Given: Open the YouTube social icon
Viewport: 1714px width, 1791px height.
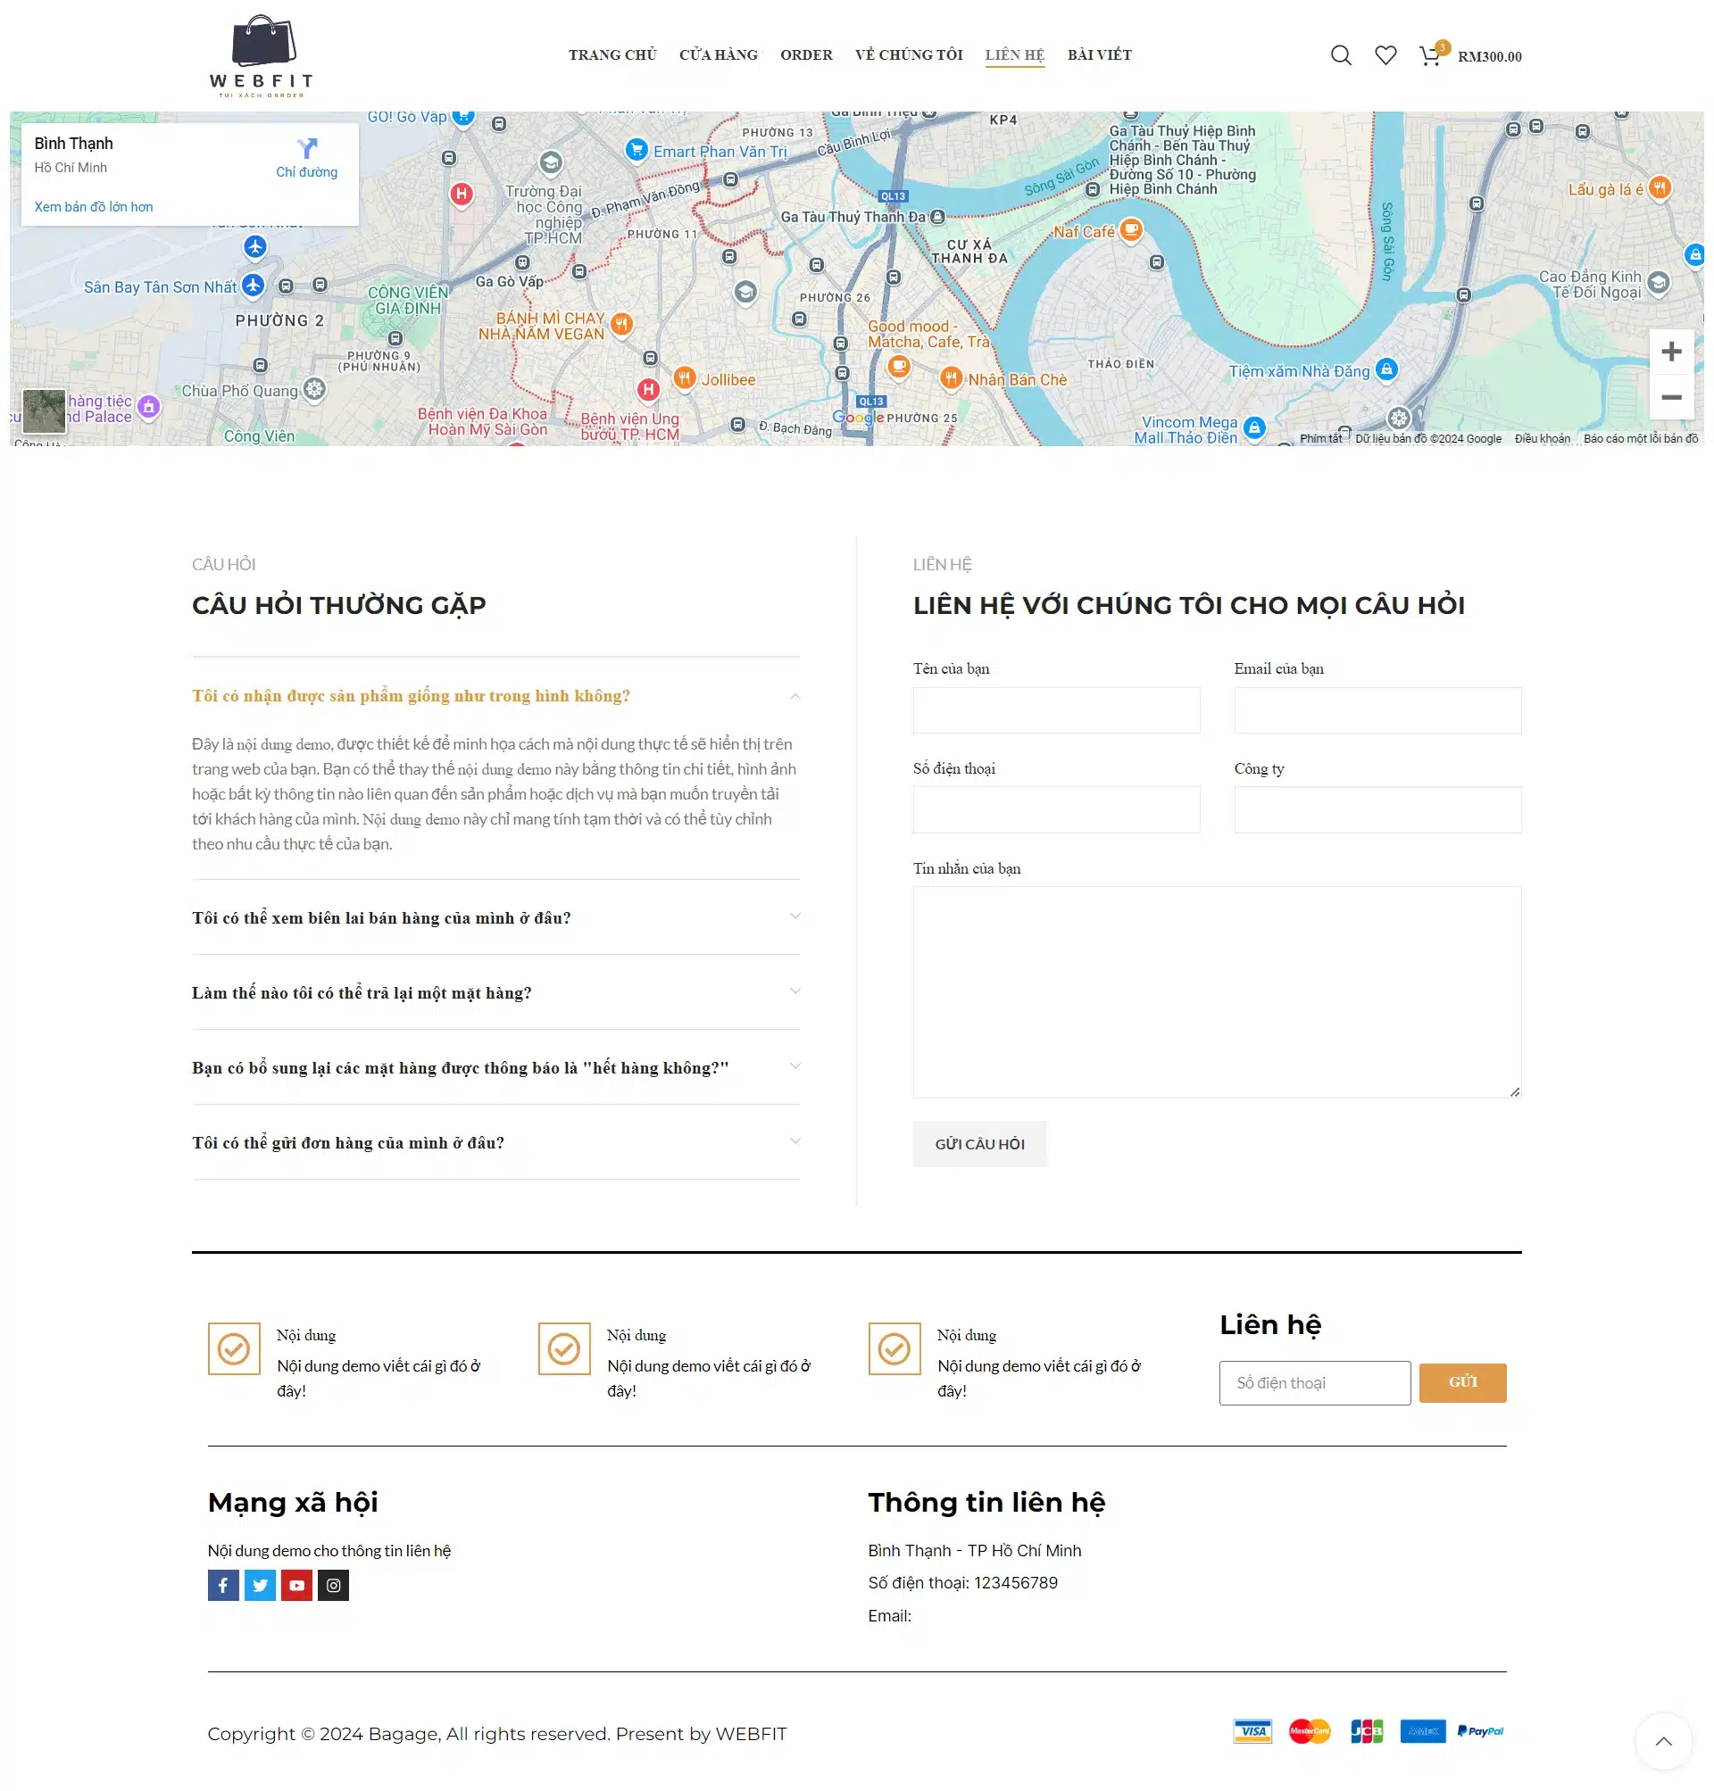Looking at the screenshot, I should click(296, 1585).
